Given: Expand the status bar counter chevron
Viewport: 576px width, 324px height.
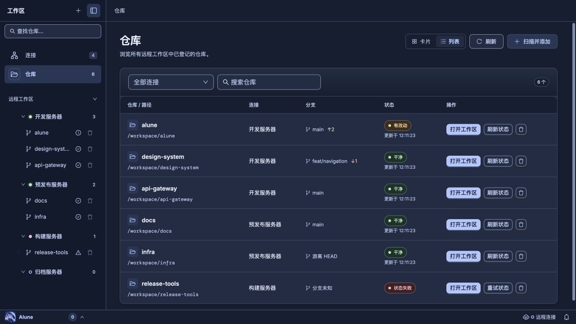Looking at the screenshot, I should pos(82,317).
